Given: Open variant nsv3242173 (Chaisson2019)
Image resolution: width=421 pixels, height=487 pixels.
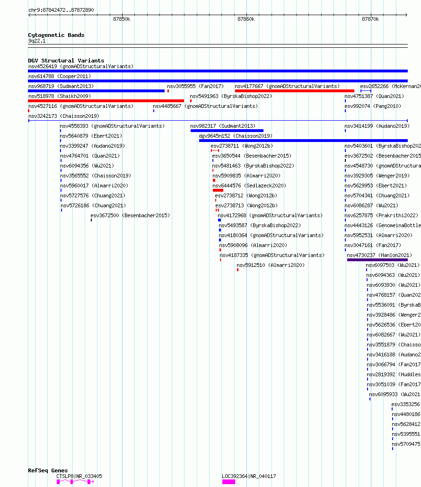Looking at the screenshot, I should (x=64, y=116).
